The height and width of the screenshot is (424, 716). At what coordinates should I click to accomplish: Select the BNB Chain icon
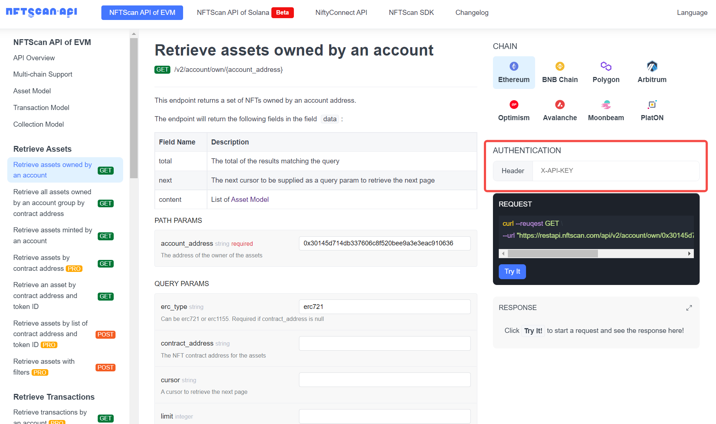point(560,66)
